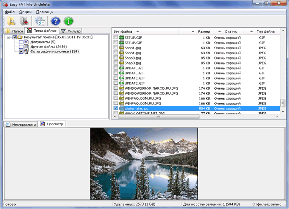
Task: Click the GIF file icon of first SETUP.GIF
Action: (x=121, y=38)
